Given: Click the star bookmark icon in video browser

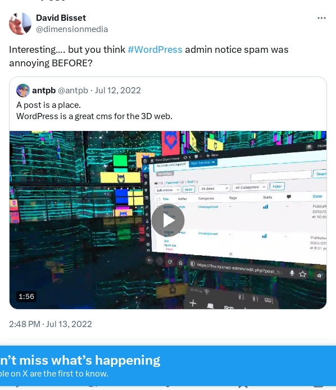Looking at the screenshot, I should pyautogui.click(x=302, y=274).
